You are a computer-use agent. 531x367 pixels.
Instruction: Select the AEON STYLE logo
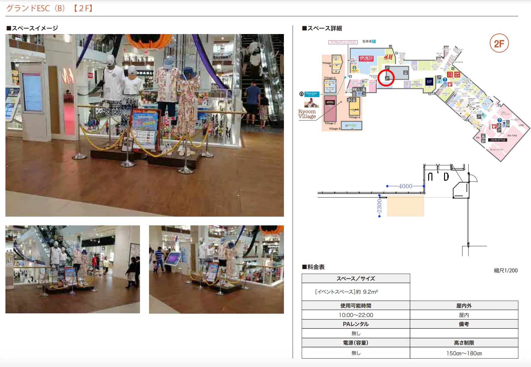click(x=498, y=140)
